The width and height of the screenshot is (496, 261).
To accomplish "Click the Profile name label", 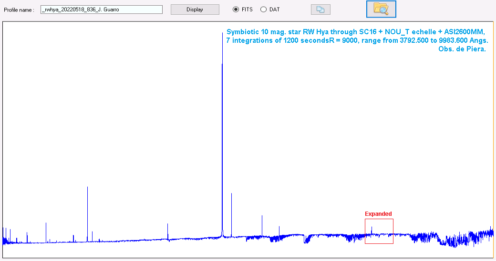I will pos(19,10).
